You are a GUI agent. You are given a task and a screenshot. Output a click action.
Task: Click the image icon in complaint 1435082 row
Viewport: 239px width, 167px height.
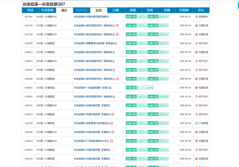(112, 132)
